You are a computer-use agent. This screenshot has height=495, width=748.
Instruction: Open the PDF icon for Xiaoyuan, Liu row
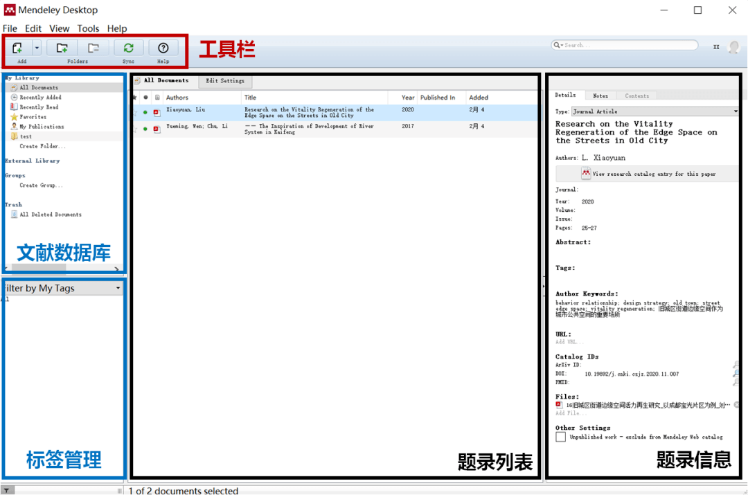(x=157, y=113)
